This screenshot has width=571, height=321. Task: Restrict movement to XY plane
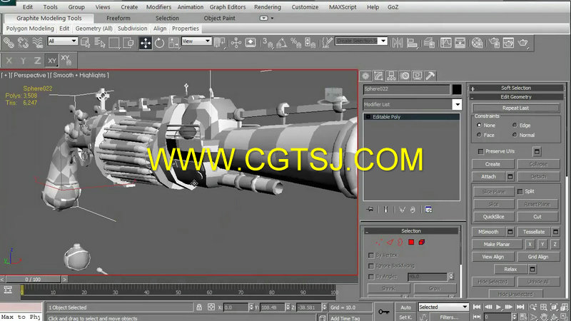pyautogui.click(x=52, y=61)
